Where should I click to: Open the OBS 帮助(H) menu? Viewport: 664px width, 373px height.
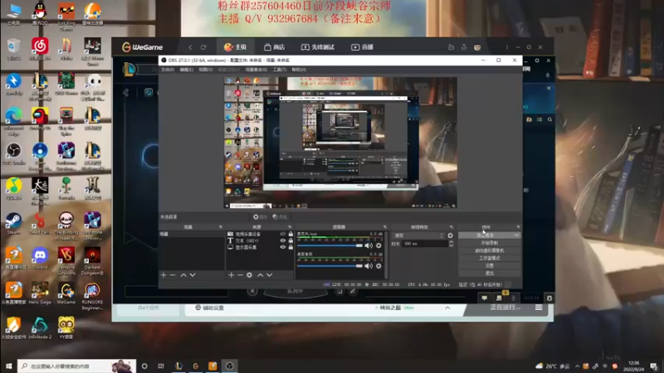click(299, 70)
